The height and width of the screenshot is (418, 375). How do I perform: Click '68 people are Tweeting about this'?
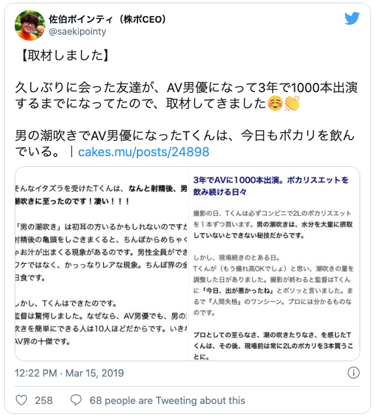pyautogui.click(x=167, y=401)
